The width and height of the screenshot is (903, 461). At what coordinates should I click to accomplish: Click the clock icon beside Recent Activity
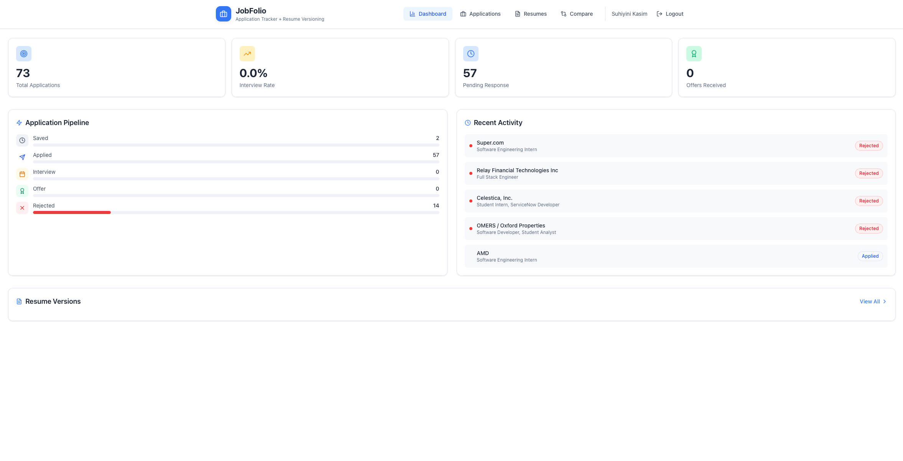tap(468, 123)
